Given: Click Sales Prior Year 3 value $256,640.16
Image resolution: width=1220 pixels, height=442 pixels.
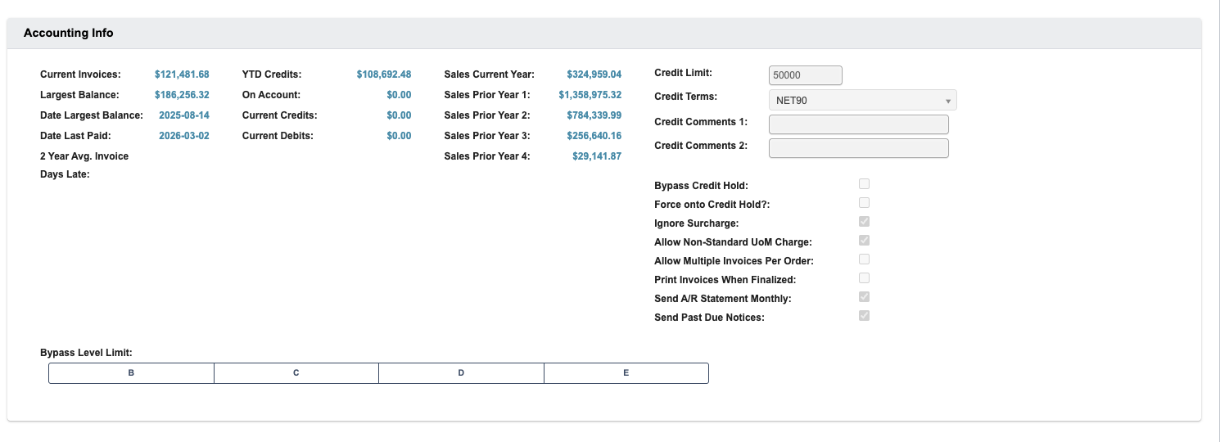Looking at the screenshot, I should [x=594, y=136].
